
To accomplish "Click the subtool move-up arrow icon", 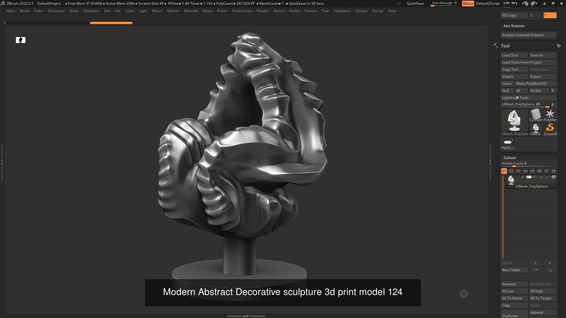I will 536,263.
